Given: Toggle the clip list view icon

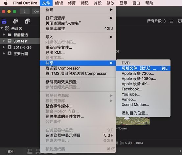Looking at the screenshot, I should [x=171, y=21].
